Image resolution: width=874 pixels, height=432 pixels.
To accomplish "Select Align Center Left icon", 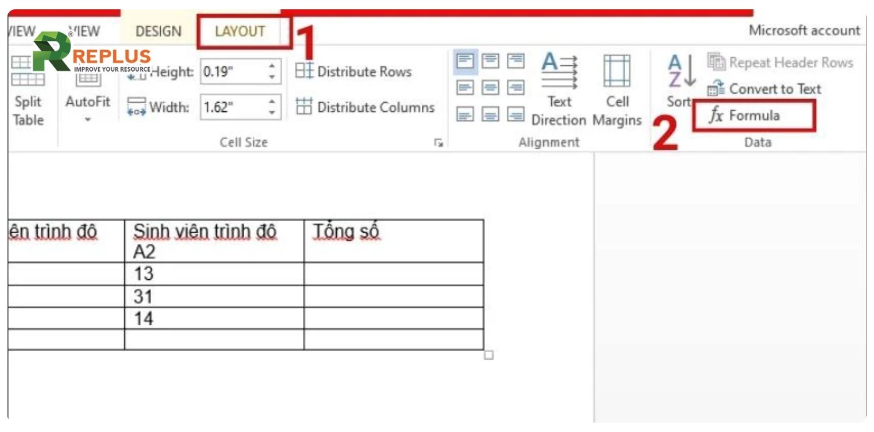I will pyautogui.click(x=465, y=87).
